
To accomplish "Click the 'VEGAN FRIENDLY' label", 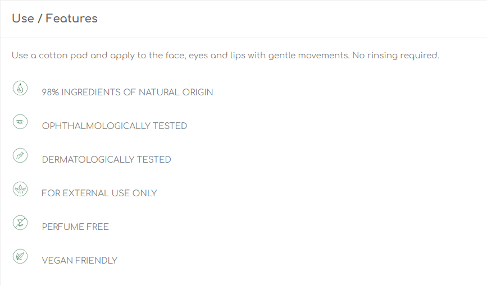I will coord(80,261).
